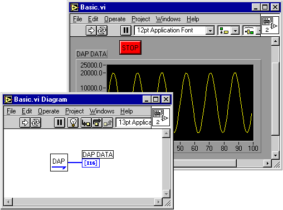The width and height of the screenshot is (283, 210).
Task: Click the I16 DAP DATA terminal
Action: pos(91,163)
